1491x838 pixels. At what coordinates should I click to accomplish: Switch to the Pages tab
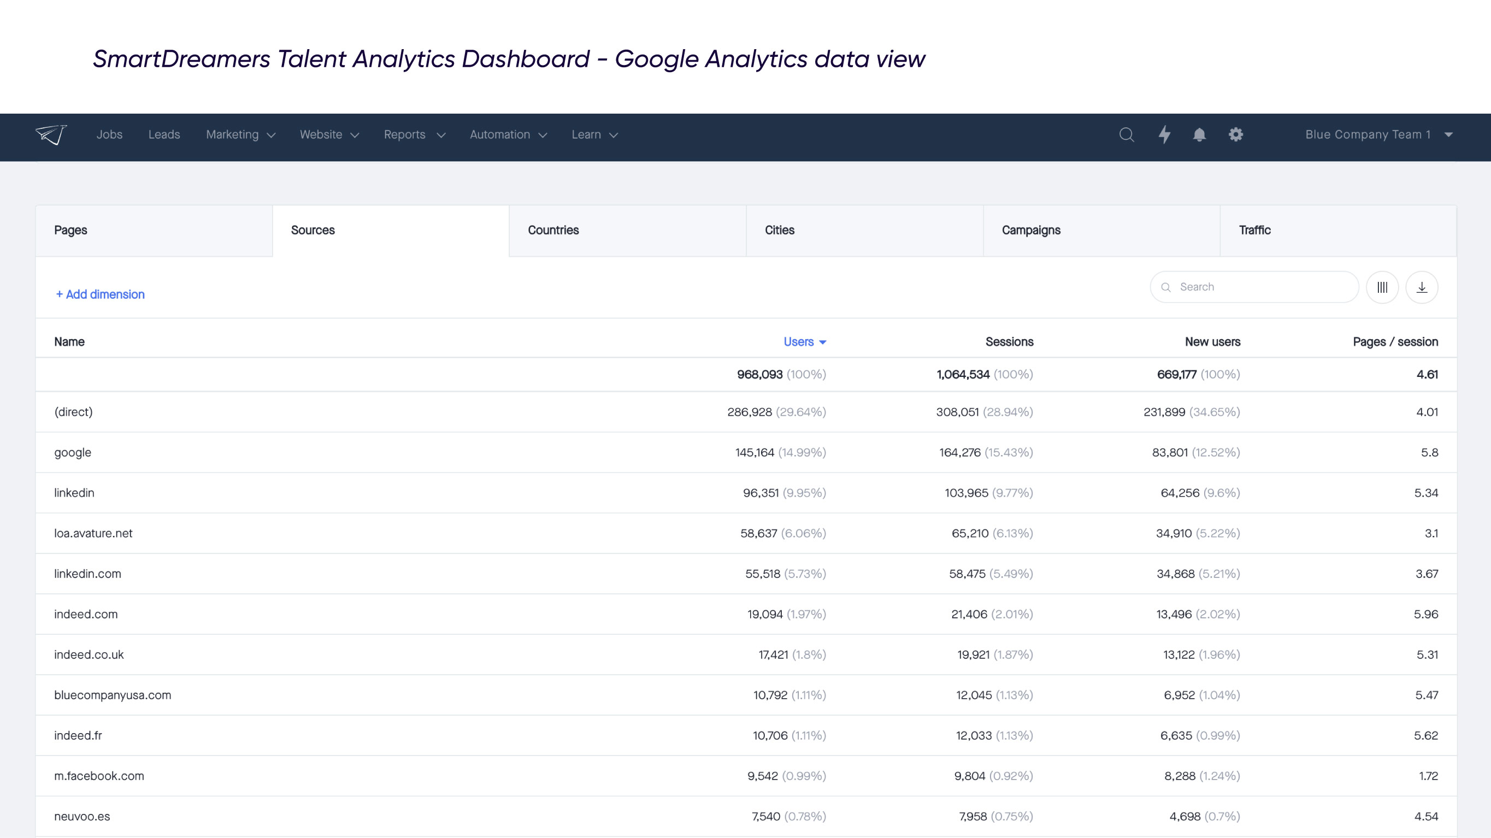coord(154,231)
